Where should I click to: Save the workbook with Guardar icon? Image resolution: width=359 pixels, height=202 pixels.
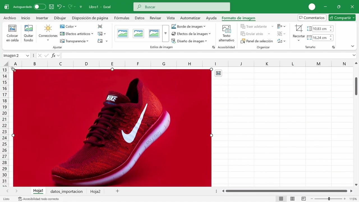point(51,7)
